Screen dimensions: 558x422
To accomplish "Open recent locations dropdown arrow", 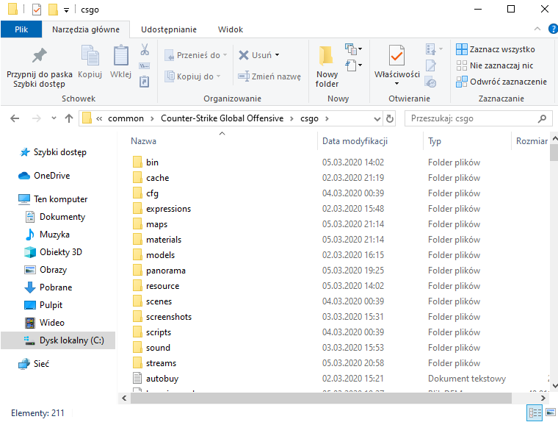I will pos(54,118).
